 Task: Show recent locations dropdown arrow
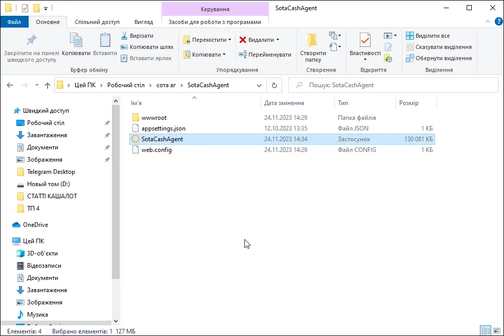37,85
